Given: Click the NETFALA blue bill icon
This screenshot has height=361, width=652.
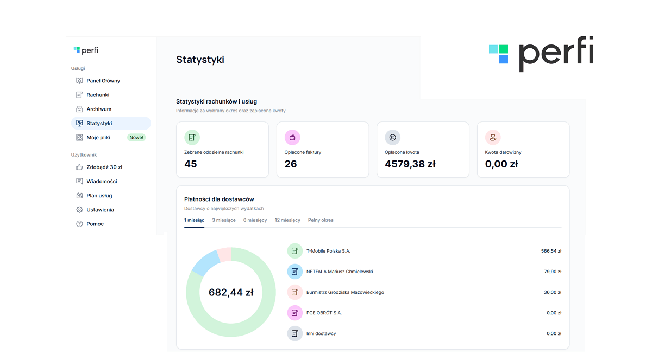Looking at the screenshot, I should point(294,272).
